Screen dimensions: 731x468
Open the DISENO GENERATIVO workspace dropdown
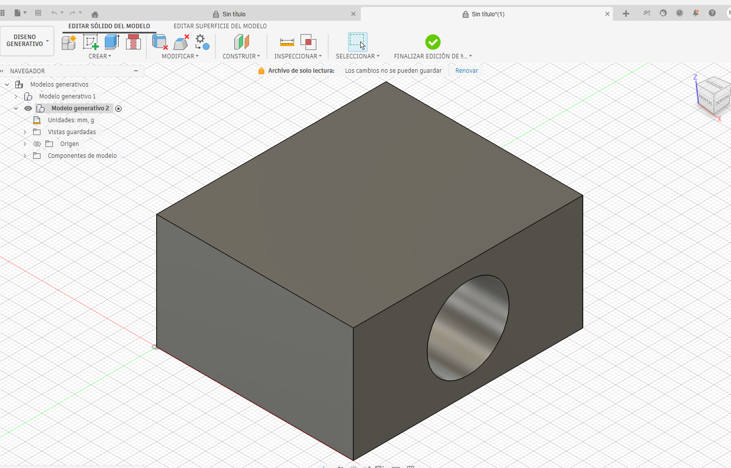click(x=27, y=41)
